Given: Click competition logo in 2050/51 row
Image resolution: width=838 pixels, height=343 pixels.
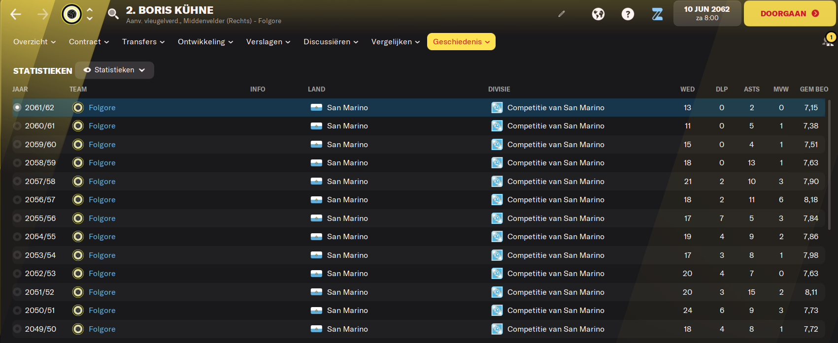Looking at the screenshot, I should (x=497, y=310).
